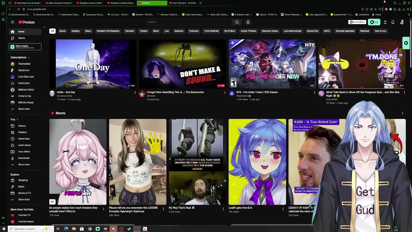Open the hamburger guide menu beside the YouTube logo

tap(13, 22)
